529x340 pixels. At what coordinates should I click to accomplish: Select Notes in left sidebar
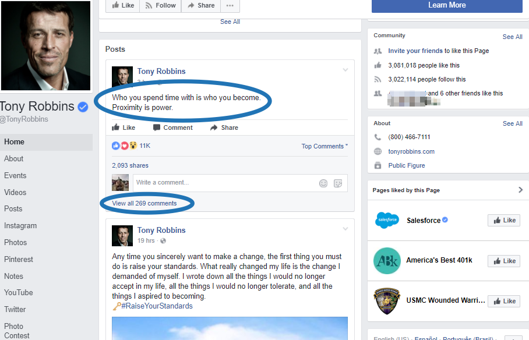tap(13, 276)
